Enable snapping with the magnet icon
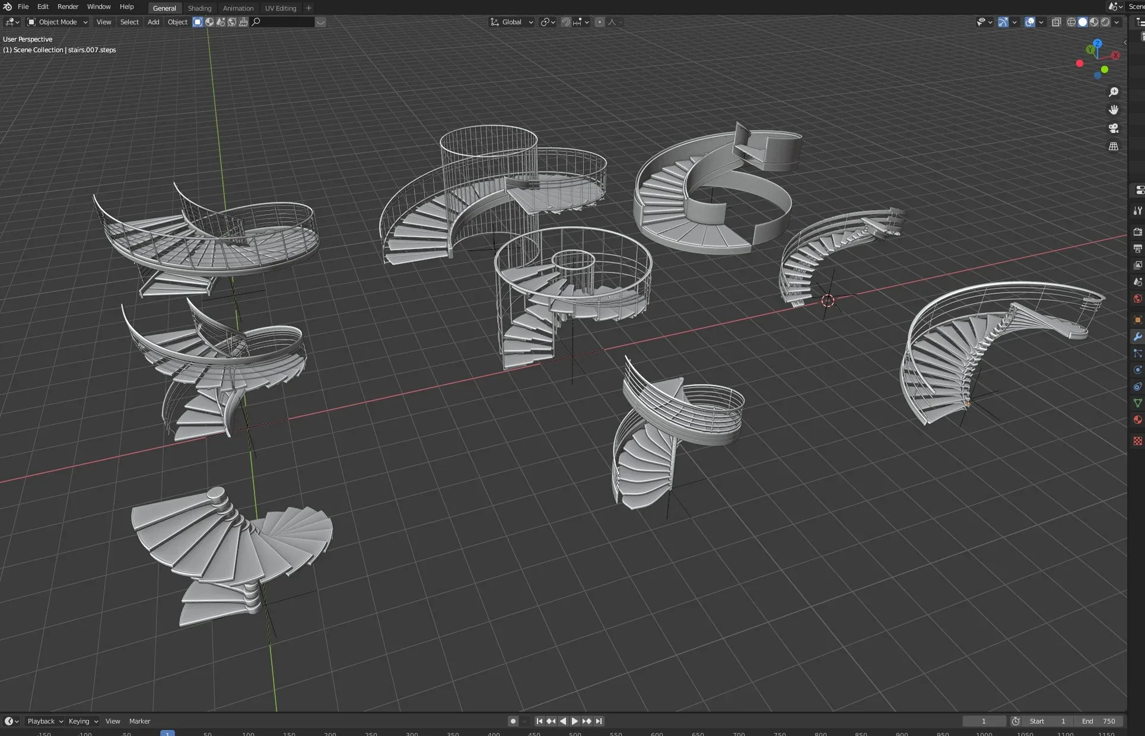This screenshot has height=736, width=1145. pos(565,22)
